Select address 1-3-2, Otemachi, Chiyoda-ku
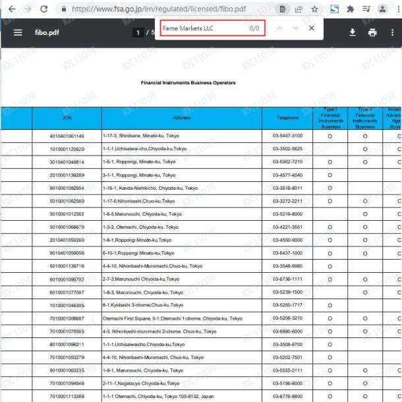 click(x=140, y=227)
